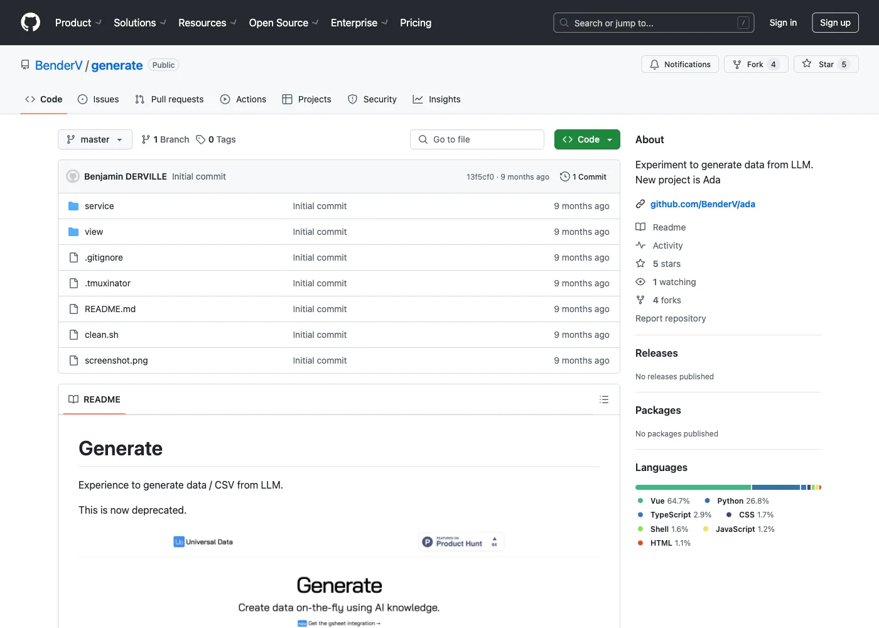Click the commit history clock icon
The width and height of the screenshot is (879, 628).
[565, 176]
